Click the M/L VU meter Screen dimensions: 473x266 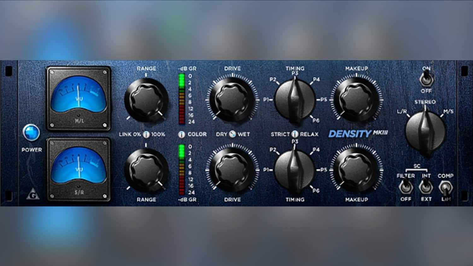79,98
